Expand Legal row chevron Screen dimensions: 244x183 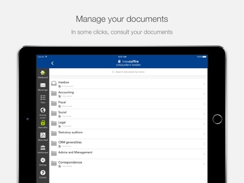coord(204,124)
